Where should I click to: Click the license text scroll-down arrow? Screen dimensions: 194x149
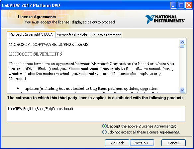coord(182,90)
